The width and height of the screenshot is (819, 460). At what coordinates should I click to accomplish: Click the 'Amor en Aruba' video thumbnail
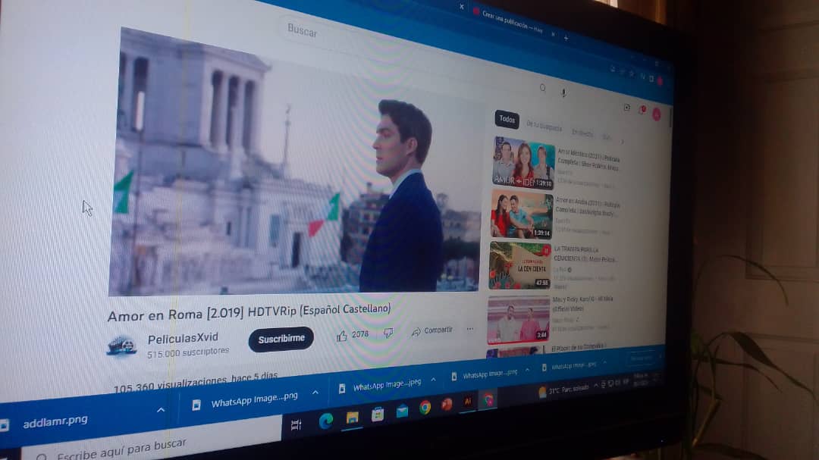(x=521, y=214)
